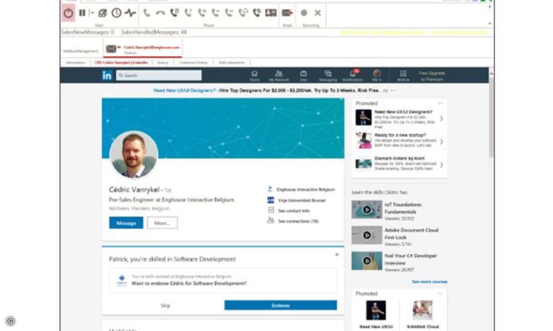The height and width of the screenshot is (331, 553).
Task: Open the Customer History sub-tab
Action: pos(194,63)
